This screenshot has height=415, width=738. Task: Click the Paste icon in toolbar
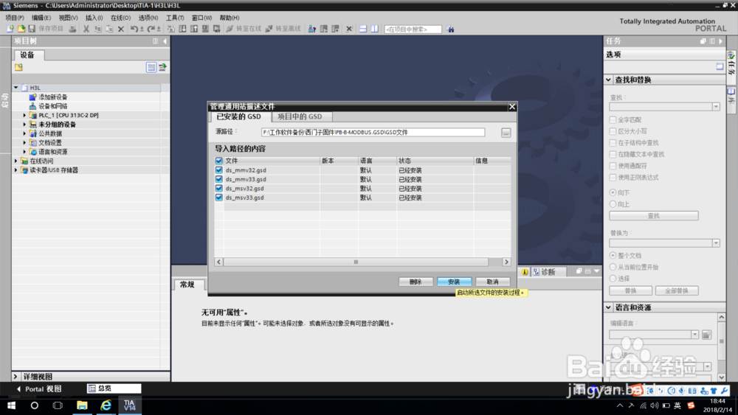coord(109,29)
